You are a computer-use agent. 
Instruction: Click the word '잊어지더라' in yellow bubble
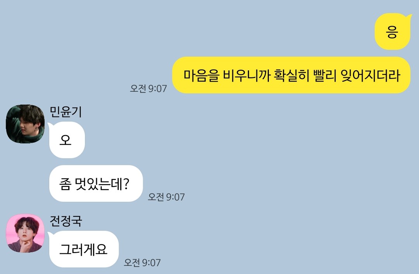coord(371,75)
